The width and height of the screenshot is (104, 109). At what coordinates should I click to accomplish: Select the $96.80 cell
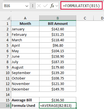pyautogui.click(x=58, y=45)
